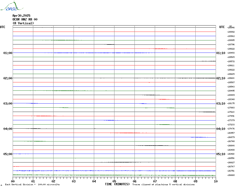Click the DC offset value -28882

pos(231,32)
